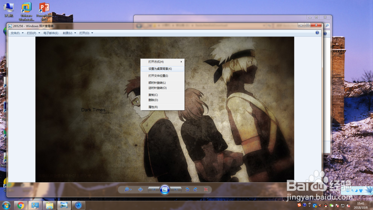Click the WeChat tray icon
373x210 pixels.
(331, 206)
